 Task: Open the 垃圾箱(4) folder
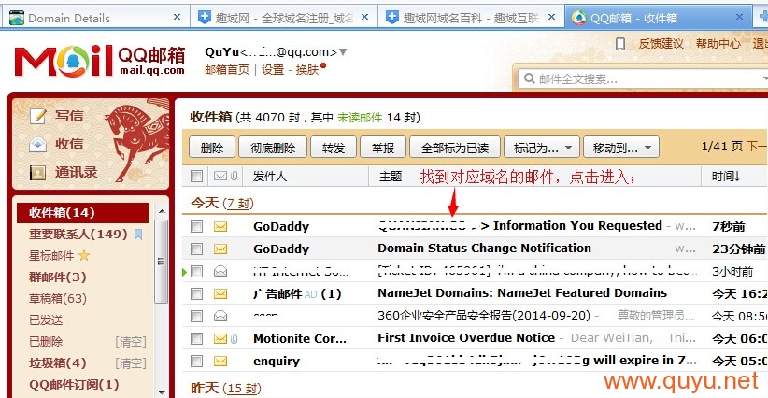[57, 363]
